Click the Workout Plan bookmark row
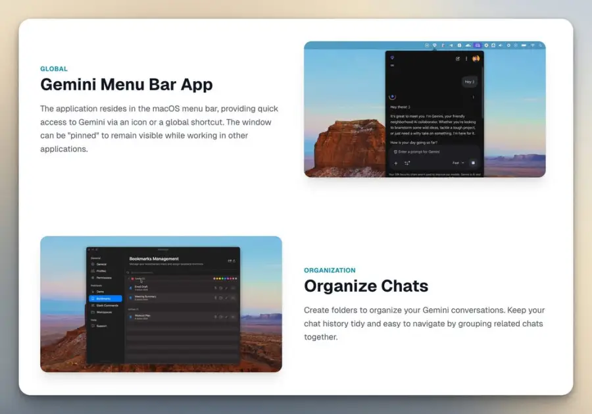Image resolution: width=592 pixels, height=414 pixels. pyautogui.click(x=182, y=317)
